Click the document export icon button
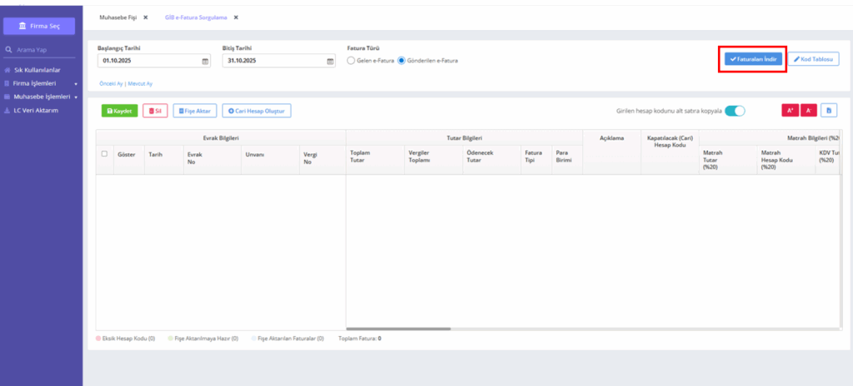 pos(829,111)
